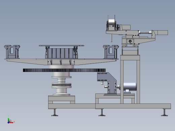Select the grooved coupling disc on spindle
Viewport: 175px width, 131px height.
62,85
